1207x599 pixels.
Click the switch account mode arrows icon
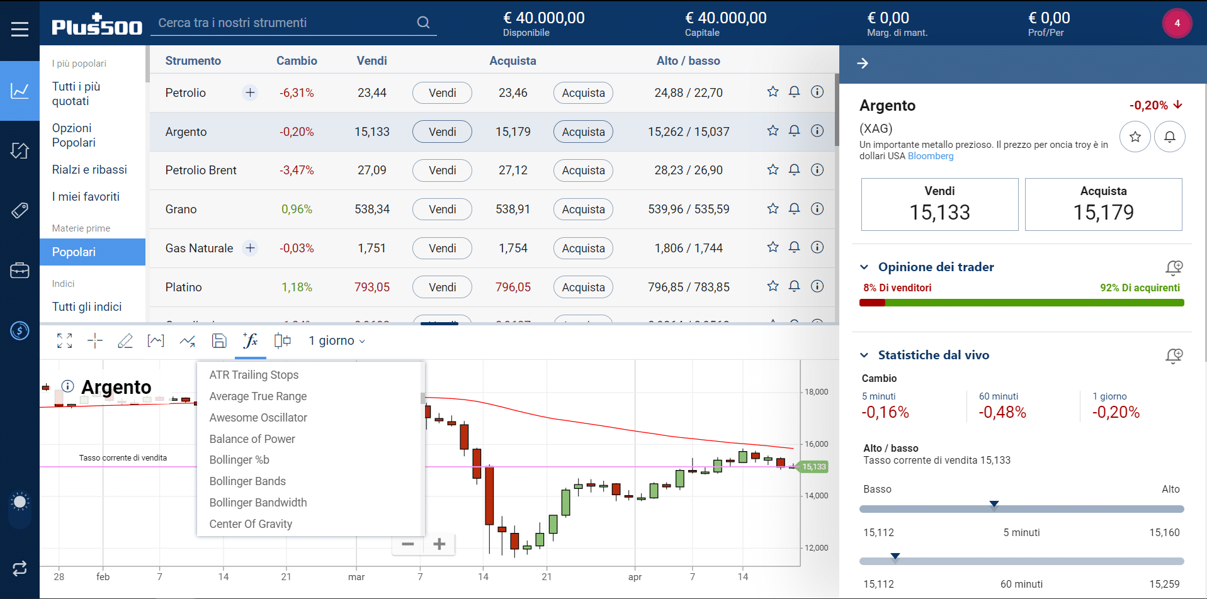pos(20,568)
